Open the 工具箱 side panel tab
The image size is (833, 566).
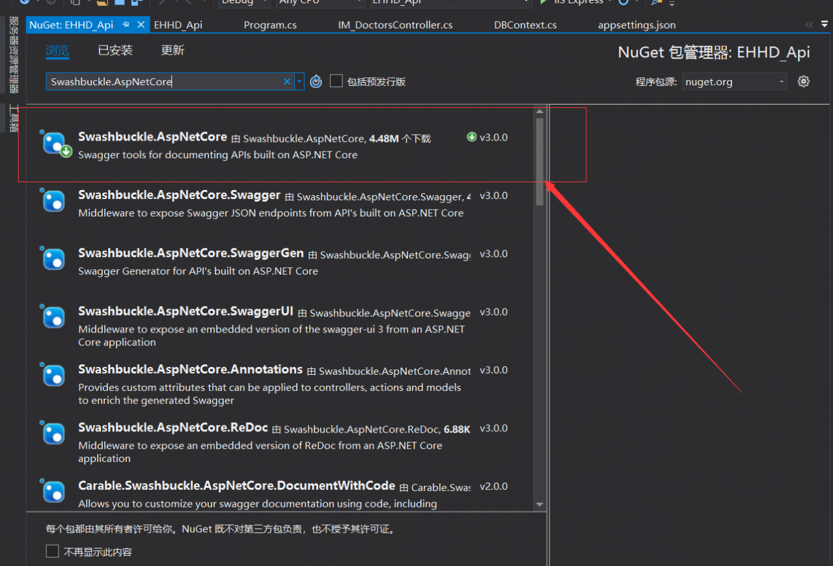(x=13, y=118)
